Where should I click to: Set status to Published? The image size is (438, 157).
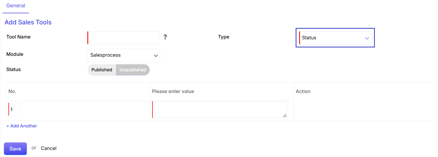(102, 70)
